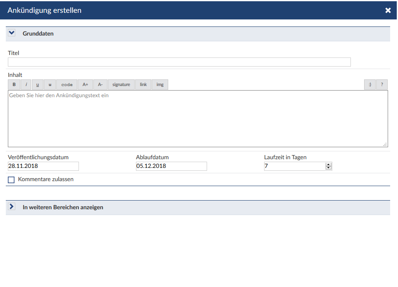
Task: Insert code formatting via code button
Action: click(x=67, y=85)
